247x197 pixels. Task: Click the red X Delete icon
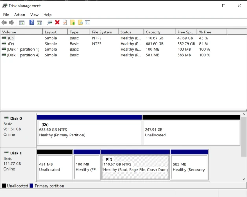click(57, 23)
